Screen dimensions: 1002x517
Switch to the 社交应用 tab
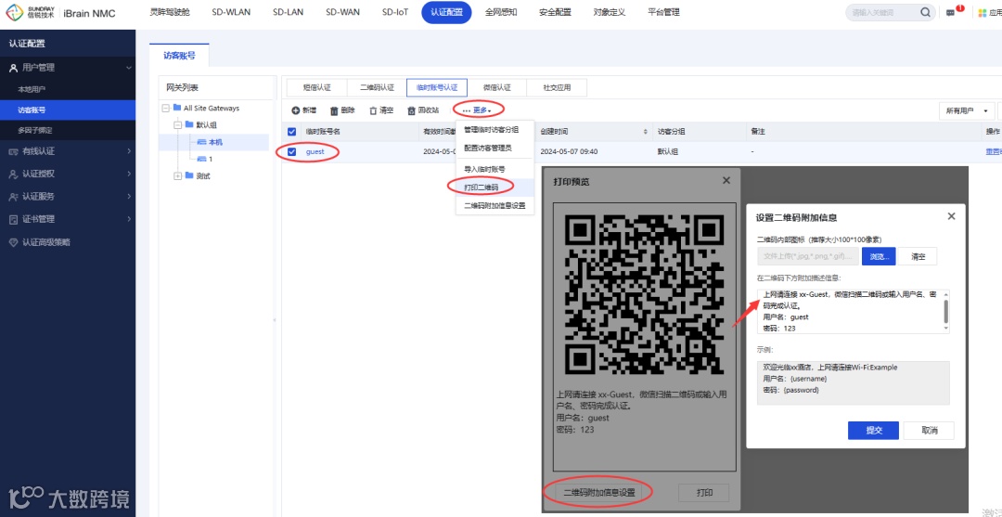tap(557, 87)
